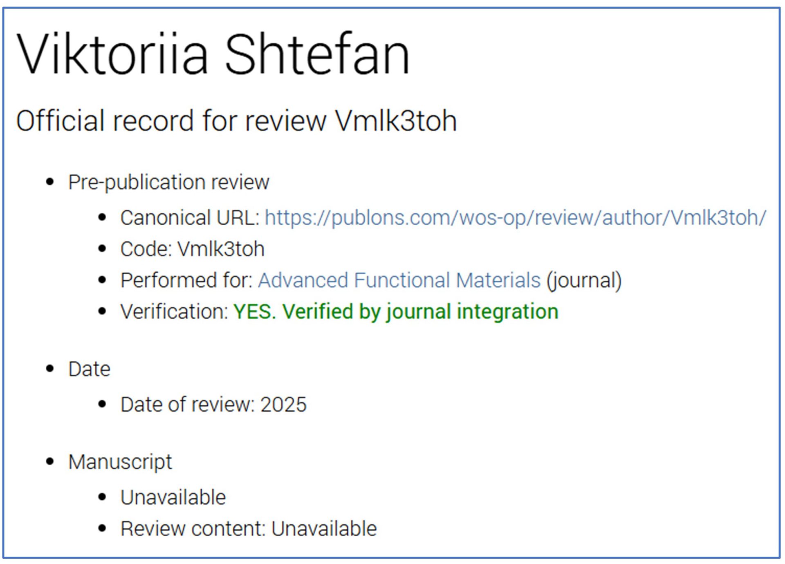Click the Review content: Unavailable entry
Screen dimensions: 785x564
pyautogui.click(x=248, y=529)
